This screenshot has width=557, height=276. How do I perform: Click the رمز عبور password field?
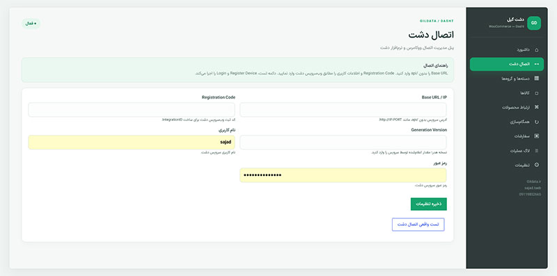[343, 175]
